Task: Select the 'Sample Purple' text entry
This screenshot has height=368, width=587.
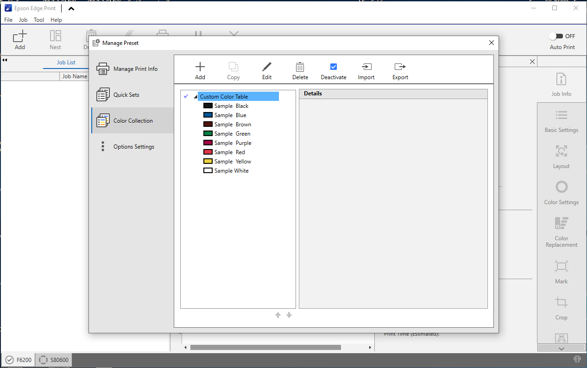Action: coord(233,143)
